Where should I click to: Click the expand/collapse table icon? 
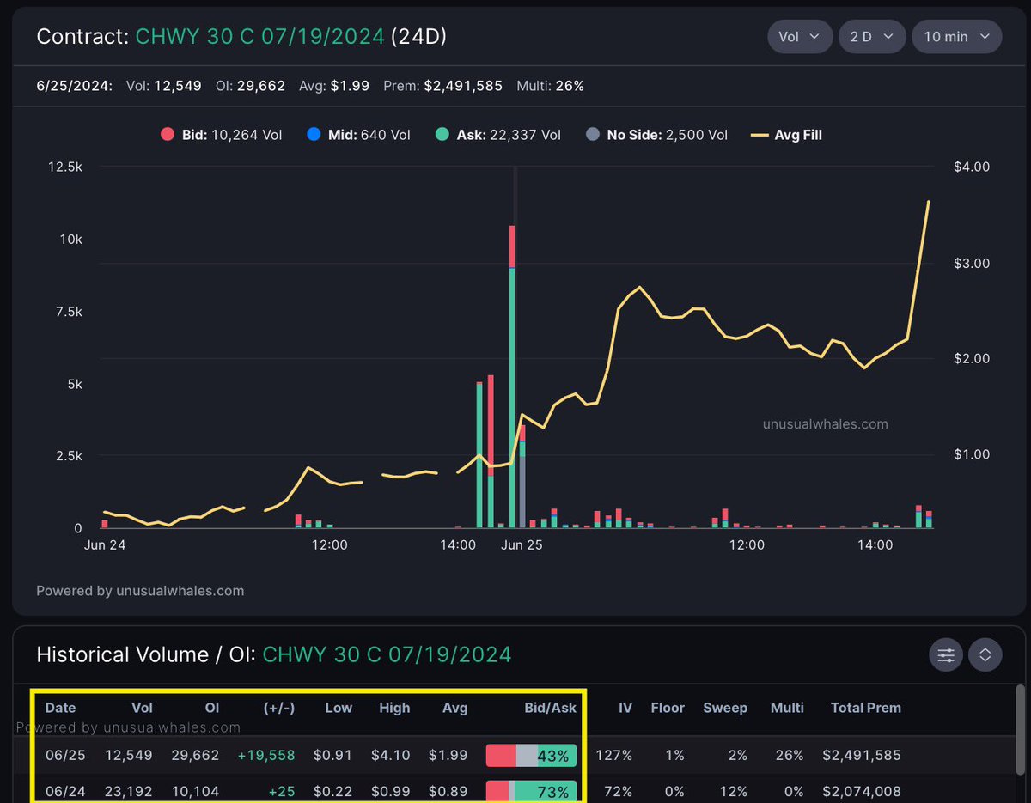click(x=985, y=655)
